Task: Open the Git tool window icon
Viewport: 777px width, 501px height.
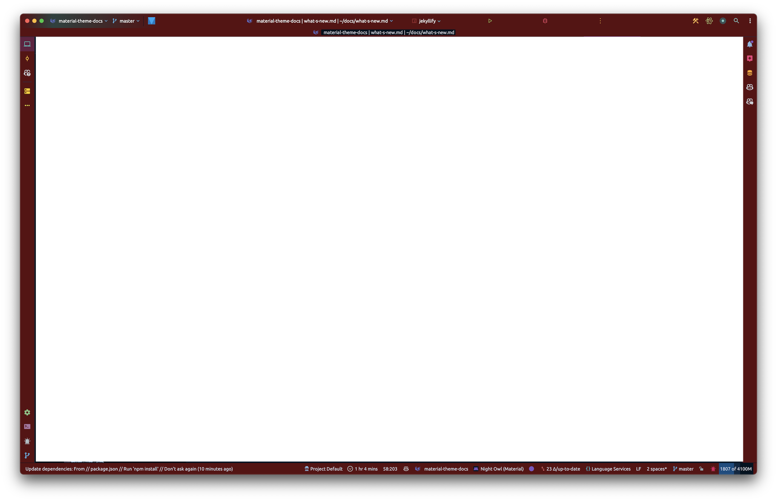Action: (27, 455)
